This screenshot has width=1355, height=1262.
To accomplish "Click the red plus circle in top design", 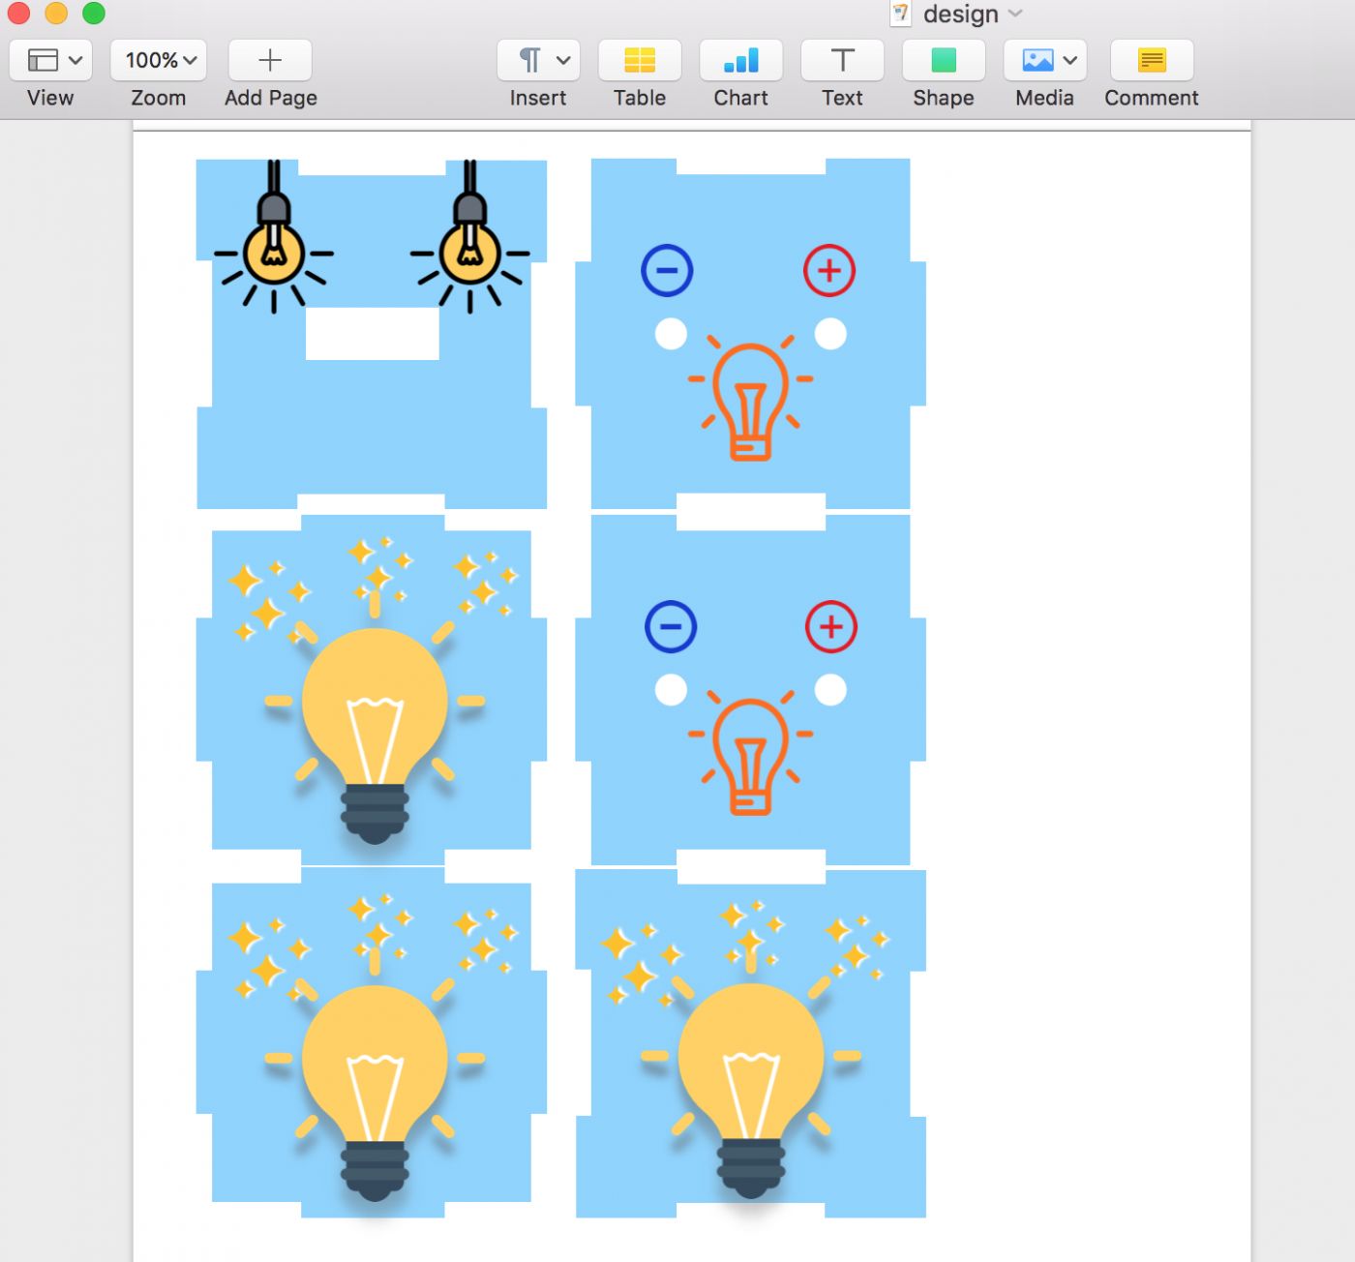I will pos(829,271).
